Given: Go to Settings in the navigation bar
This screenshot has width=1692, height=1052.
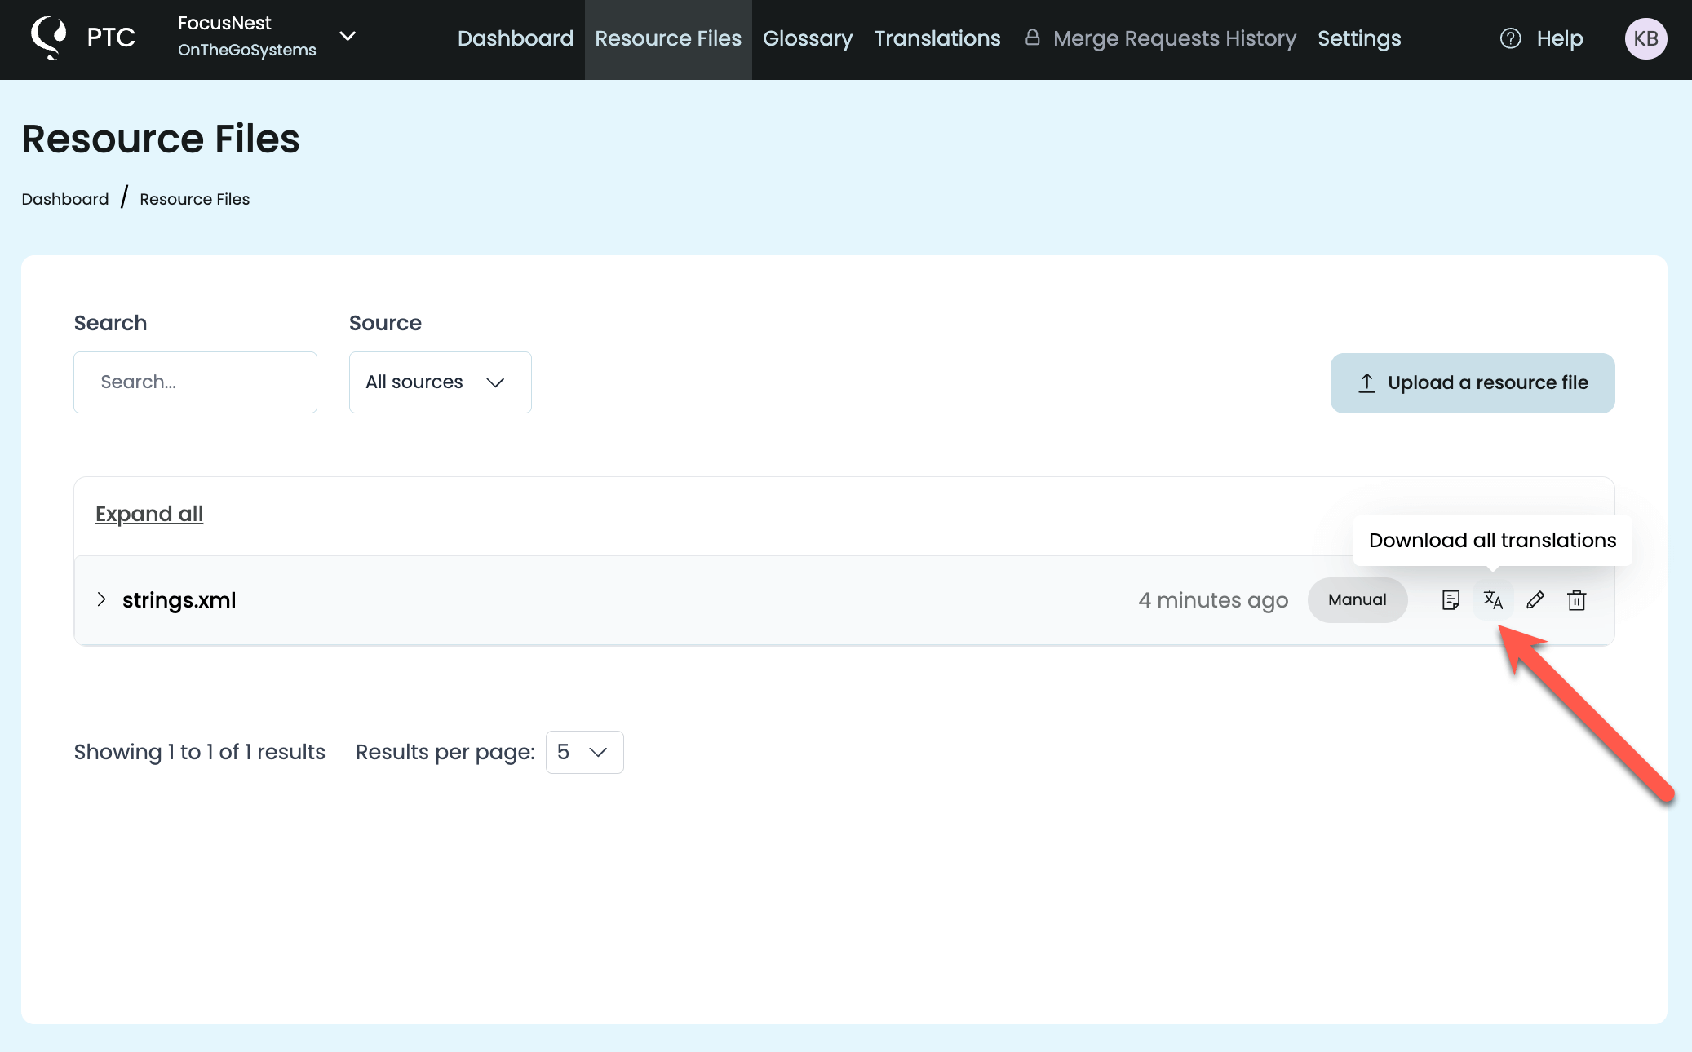Looking at the screenshot, I should tap(1359, 38).
